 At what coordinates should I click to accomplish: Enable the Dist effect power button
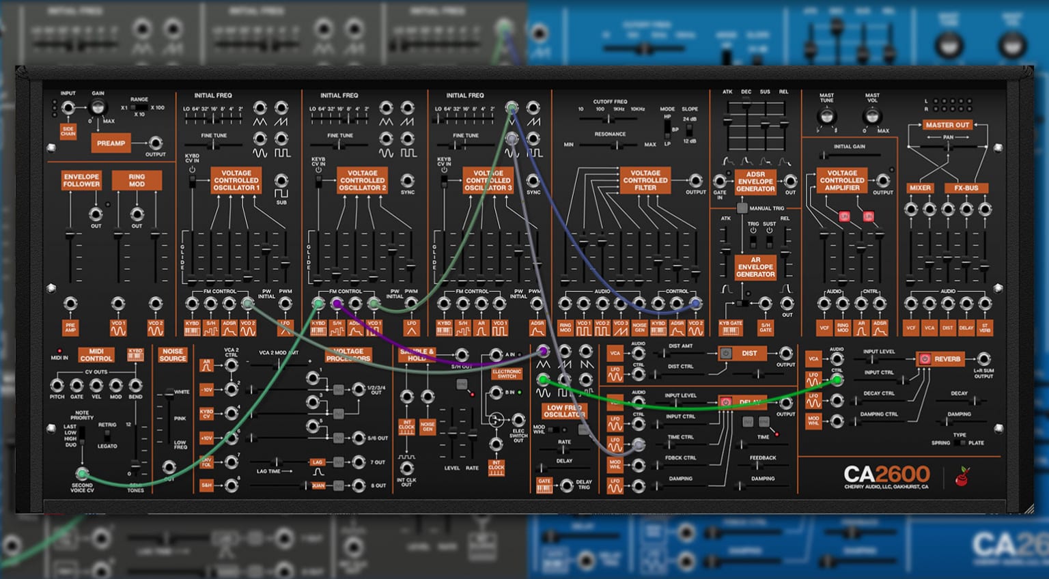point(726,353)
